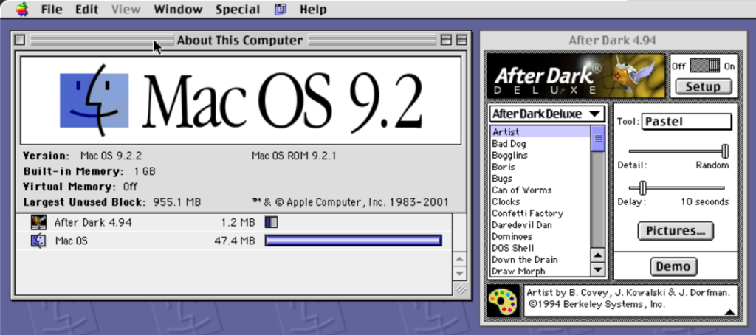Open the Apple menu icon
This screenshot has height=335, width=756.
tap(22, 10)
